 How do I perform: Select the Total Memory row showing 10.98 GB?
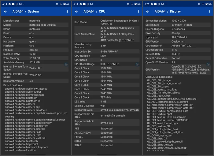click(36, 58)
